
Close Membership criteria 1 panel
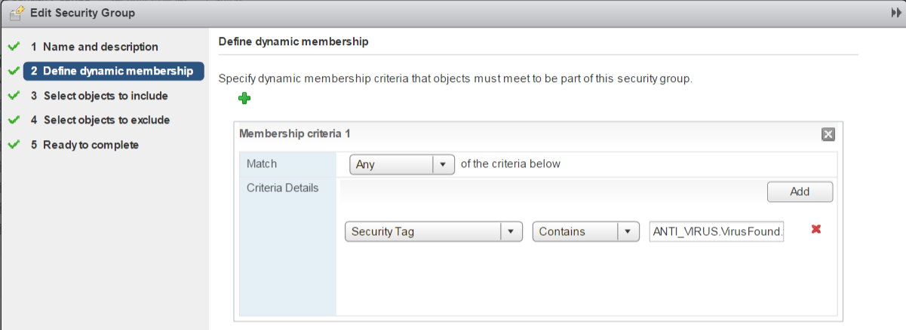(828, 134)
